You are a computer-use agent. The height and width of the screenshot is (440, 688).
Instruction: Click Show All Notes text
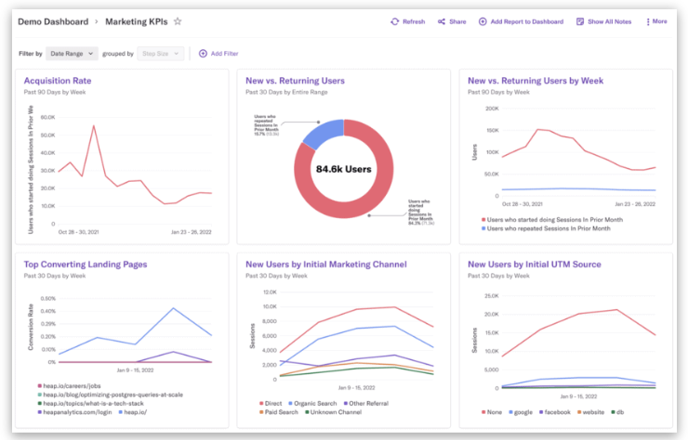pyautogui.click(x=610, y=21)
